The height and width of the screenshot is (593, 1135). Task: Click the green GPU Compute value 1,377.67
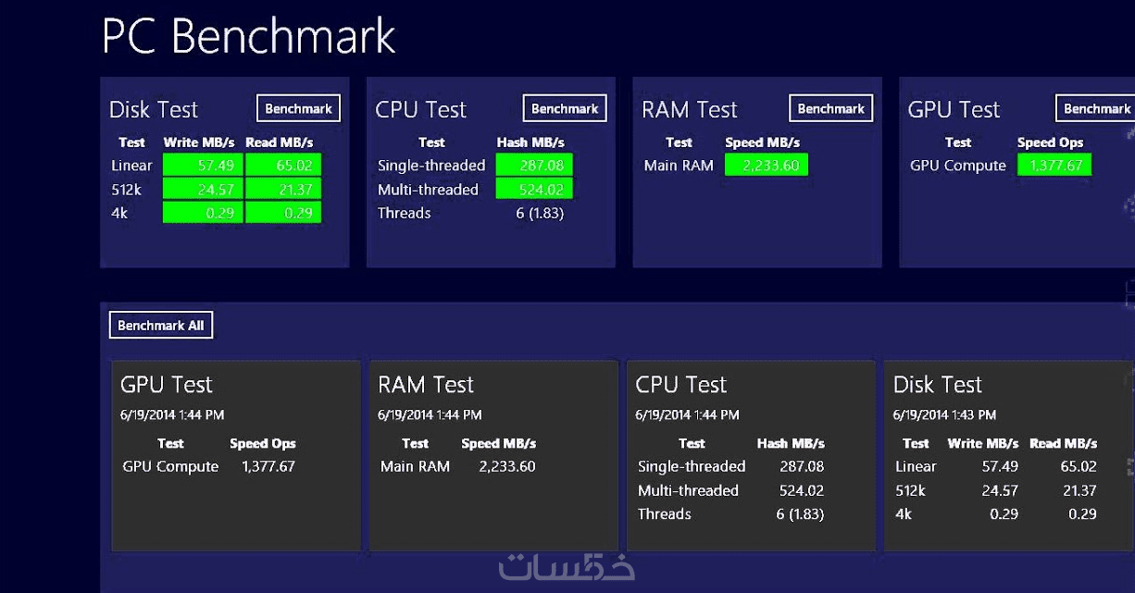click(1054, 166)
